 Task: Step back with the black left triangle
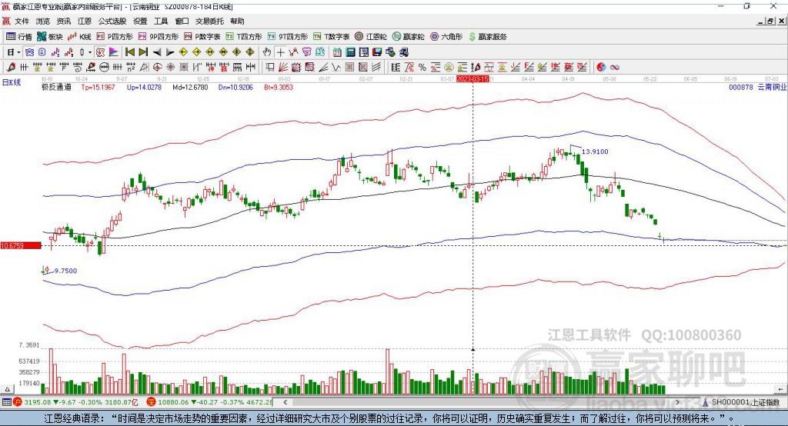157,52
